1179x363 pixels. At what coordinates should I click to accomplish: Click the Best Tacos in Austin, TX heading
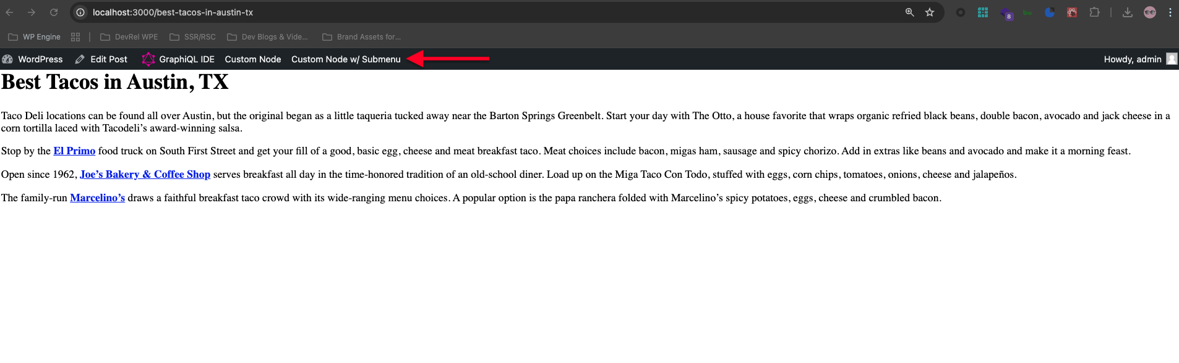point(115,82)
